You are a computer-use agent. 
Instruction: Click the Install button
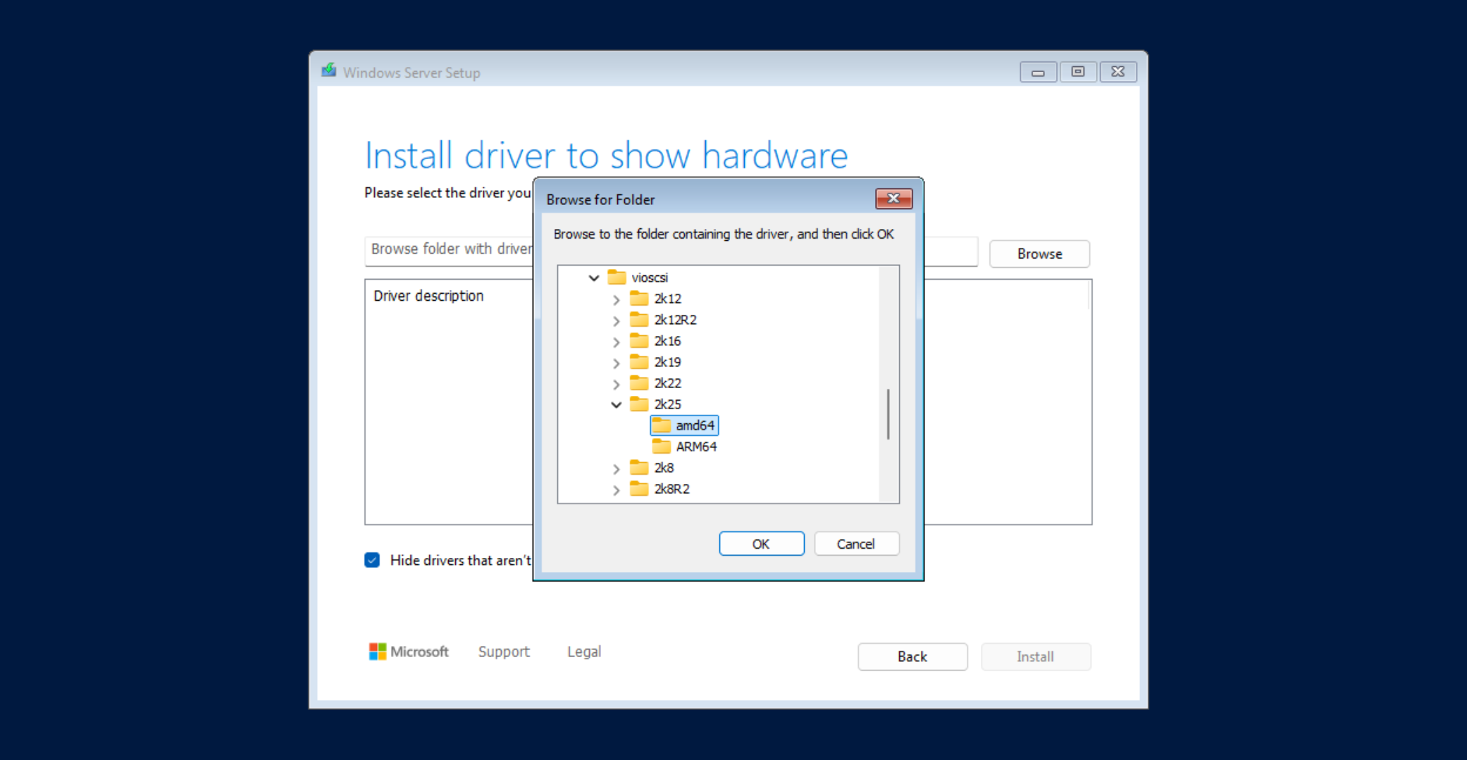coord(1036,656)
